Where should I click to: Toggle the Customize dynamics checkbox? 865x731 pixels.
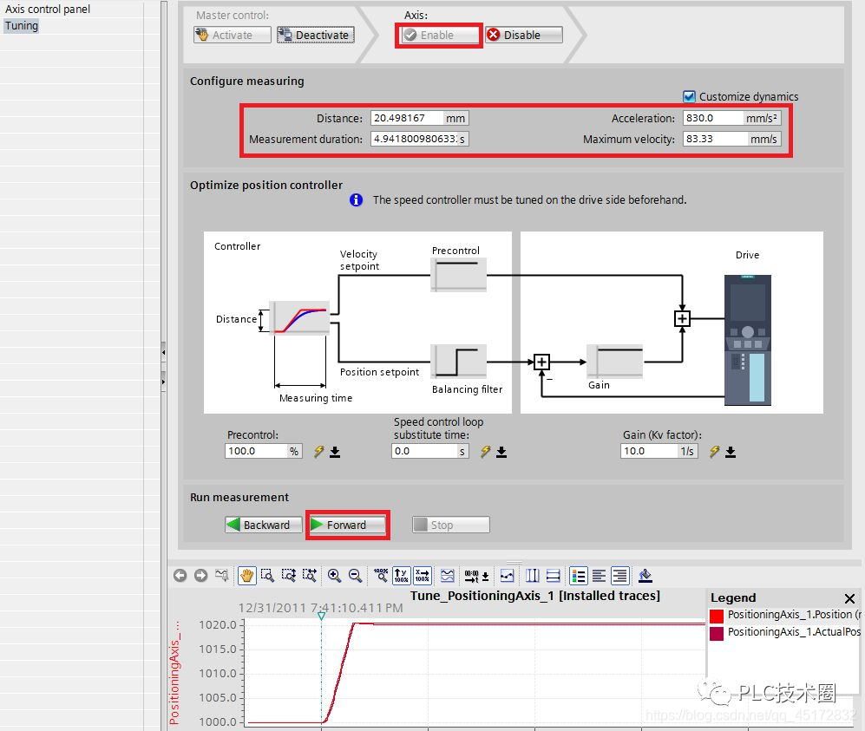pos(689,96)
